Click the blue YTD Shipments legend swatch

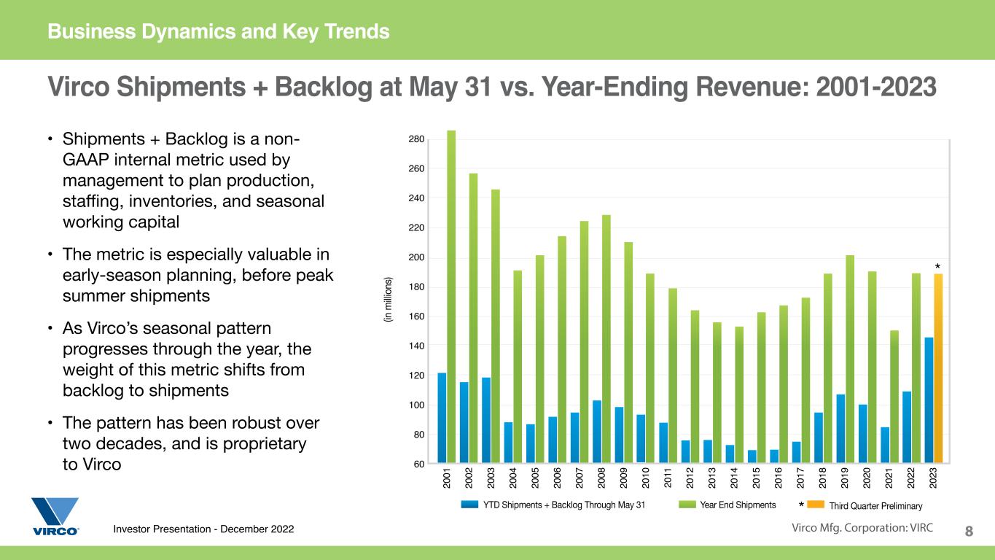470,505
